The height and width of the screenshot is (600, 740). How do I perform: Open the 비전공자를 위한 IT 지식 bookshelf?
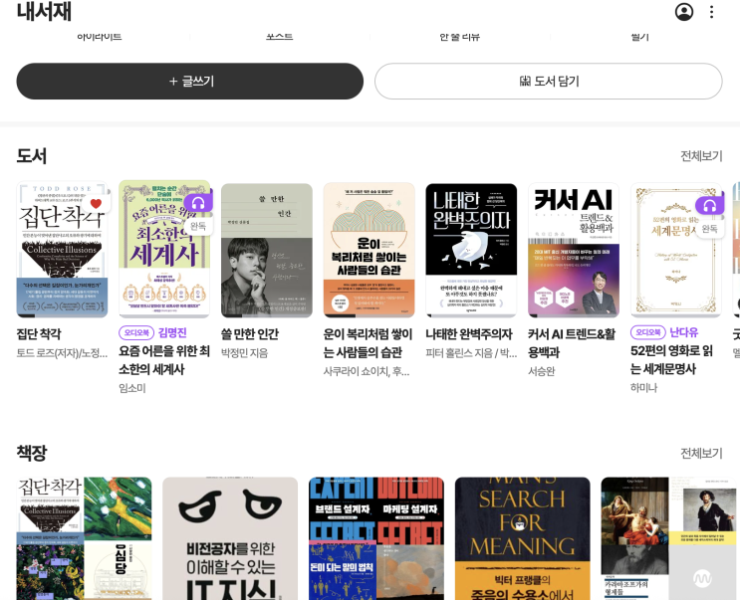coord(230,538)
